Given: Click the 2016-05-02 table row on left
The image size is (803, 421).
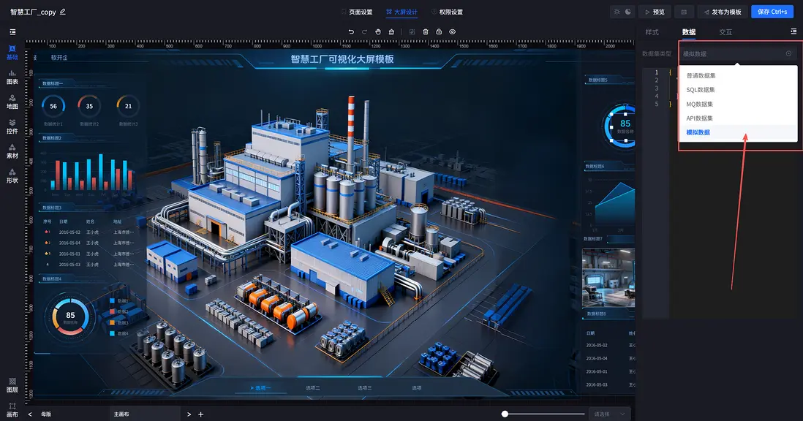Looking at the screenshot, I should click(88, 232).
